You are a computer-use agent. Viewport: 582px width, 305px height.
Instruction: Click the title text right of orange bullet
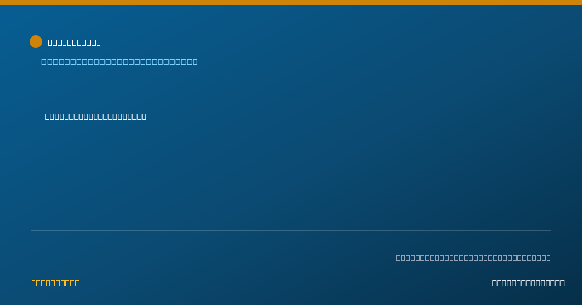pos(74,42)
